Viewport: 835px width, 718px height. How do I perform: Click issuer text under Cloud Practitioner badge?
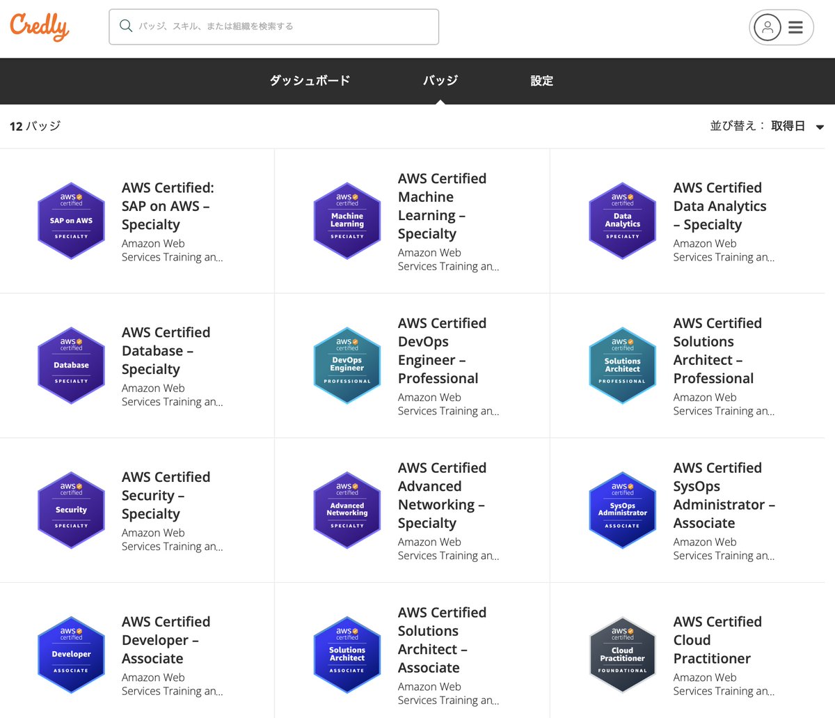click(724, 684)
